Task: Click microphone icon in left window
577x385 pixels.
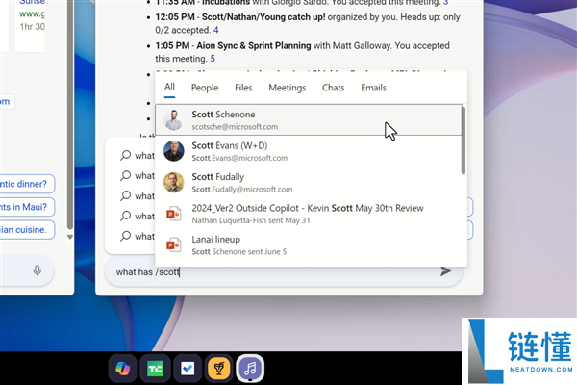Action: 37,270
